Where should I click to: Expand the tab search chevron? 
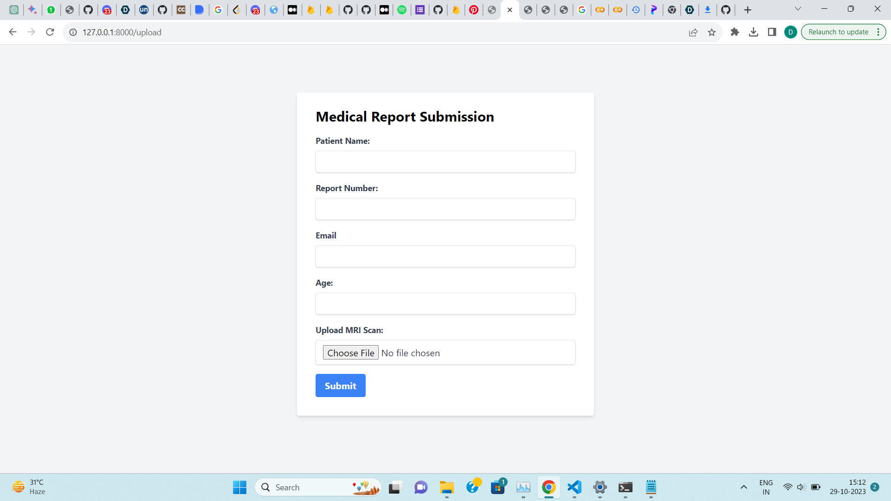coord(798,9)
